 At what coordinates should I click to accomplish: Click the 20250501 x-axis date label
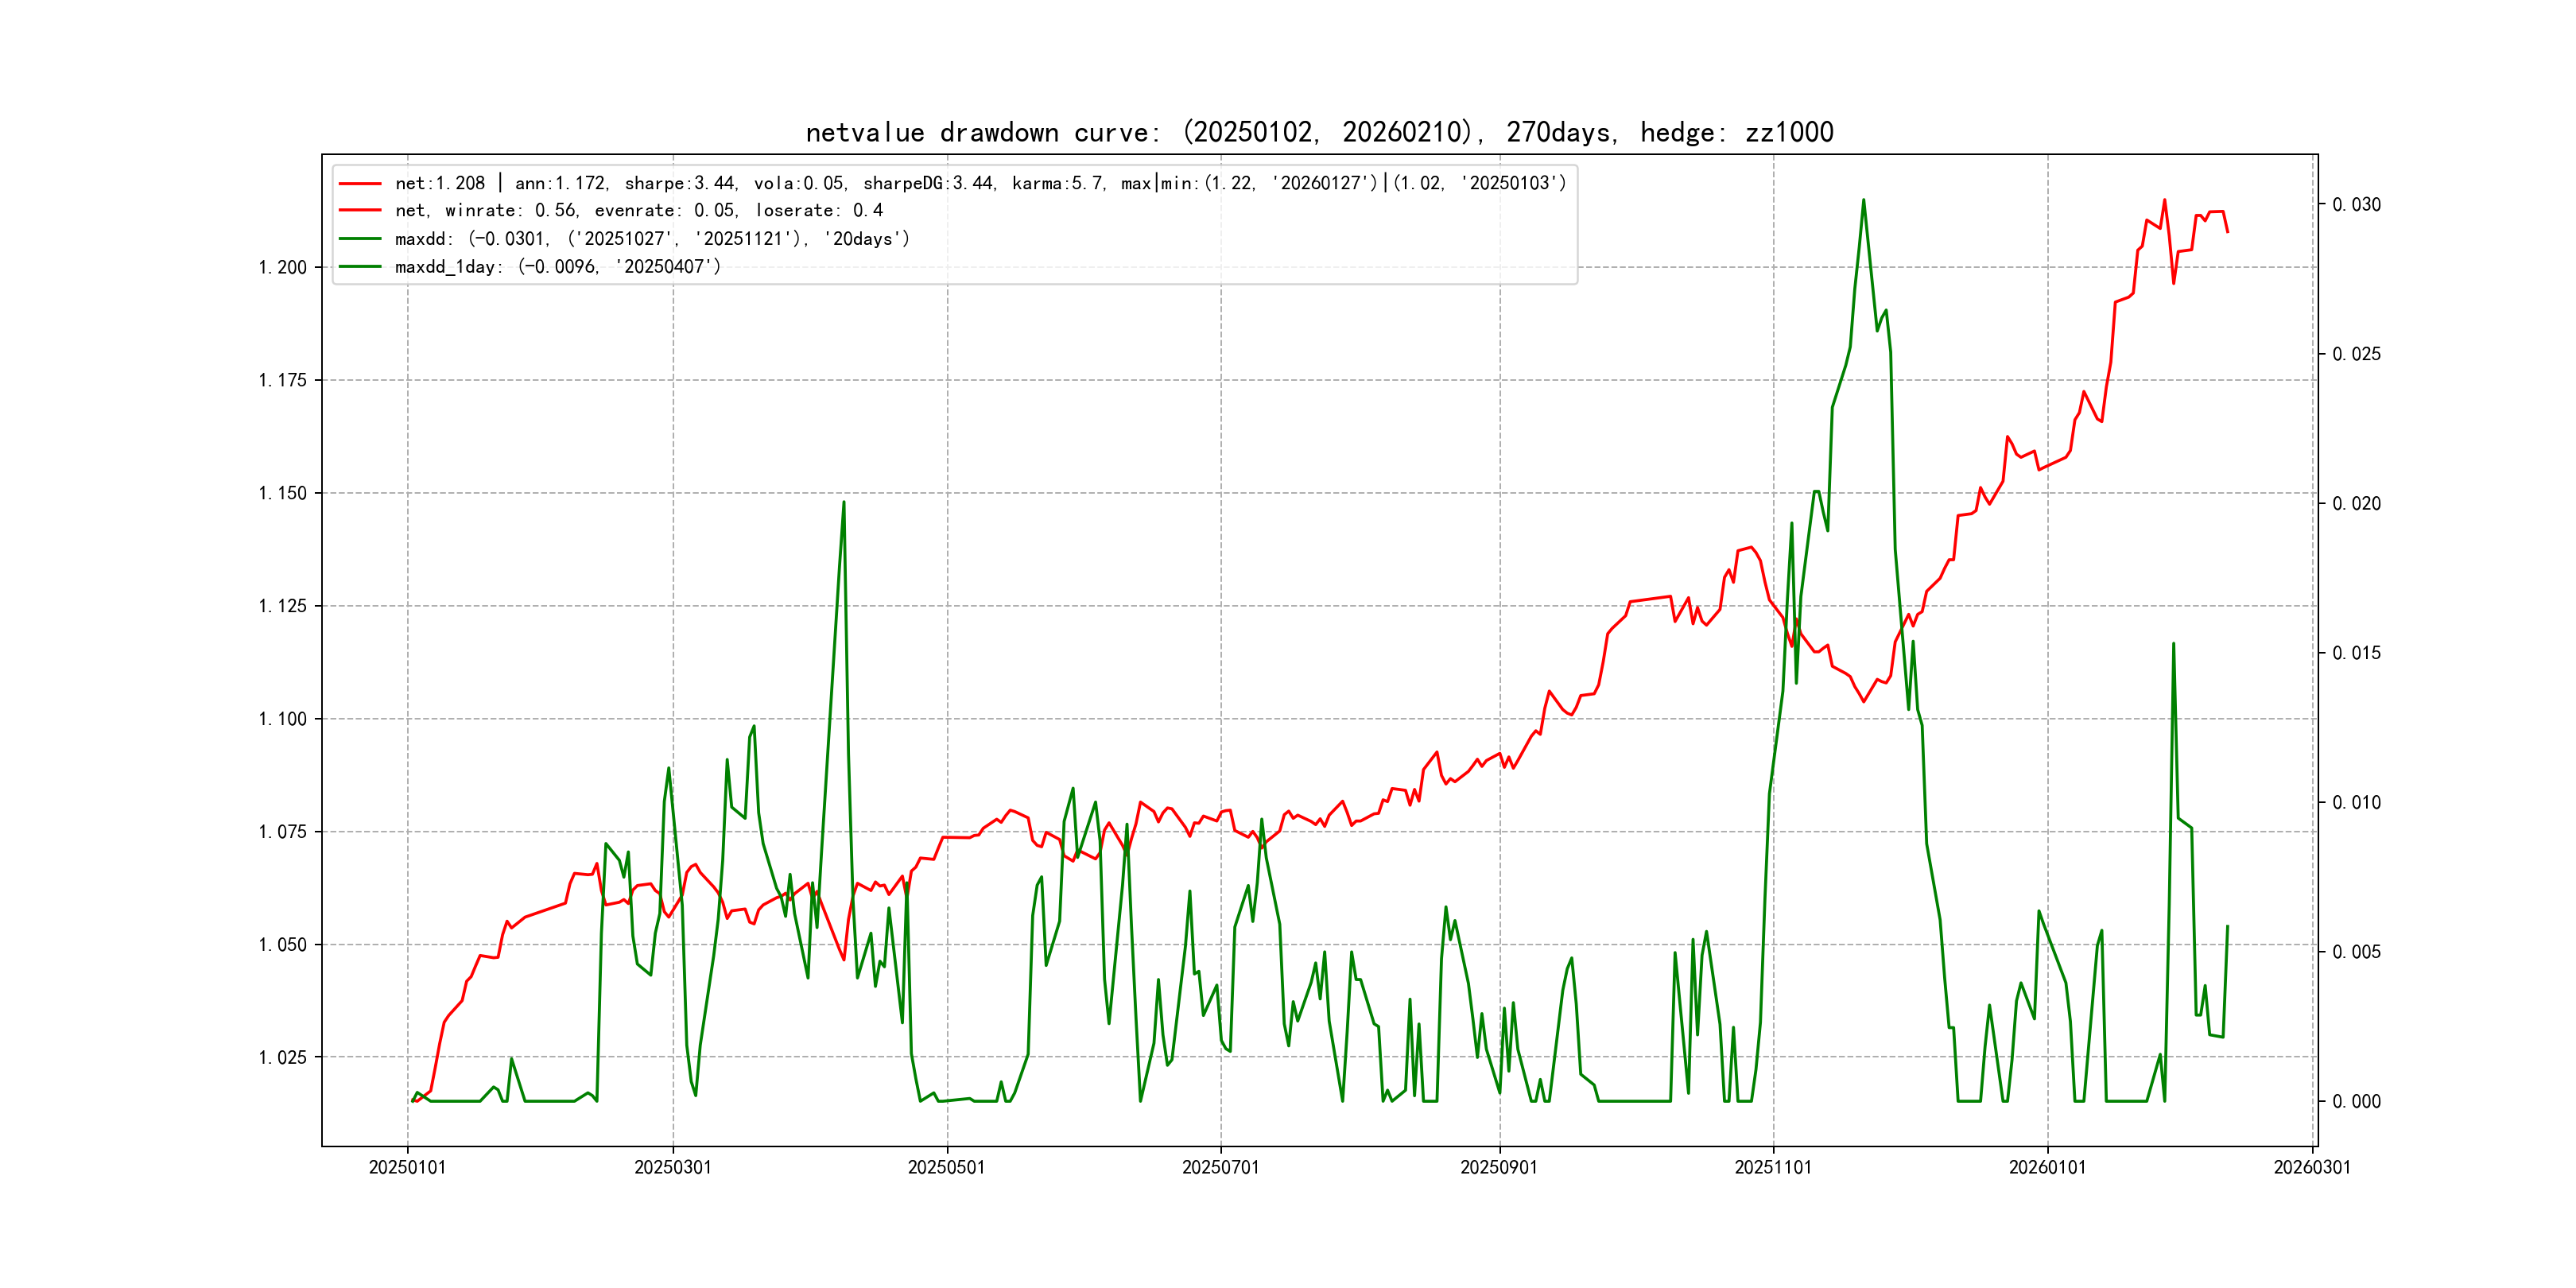tap(947, 1168)
